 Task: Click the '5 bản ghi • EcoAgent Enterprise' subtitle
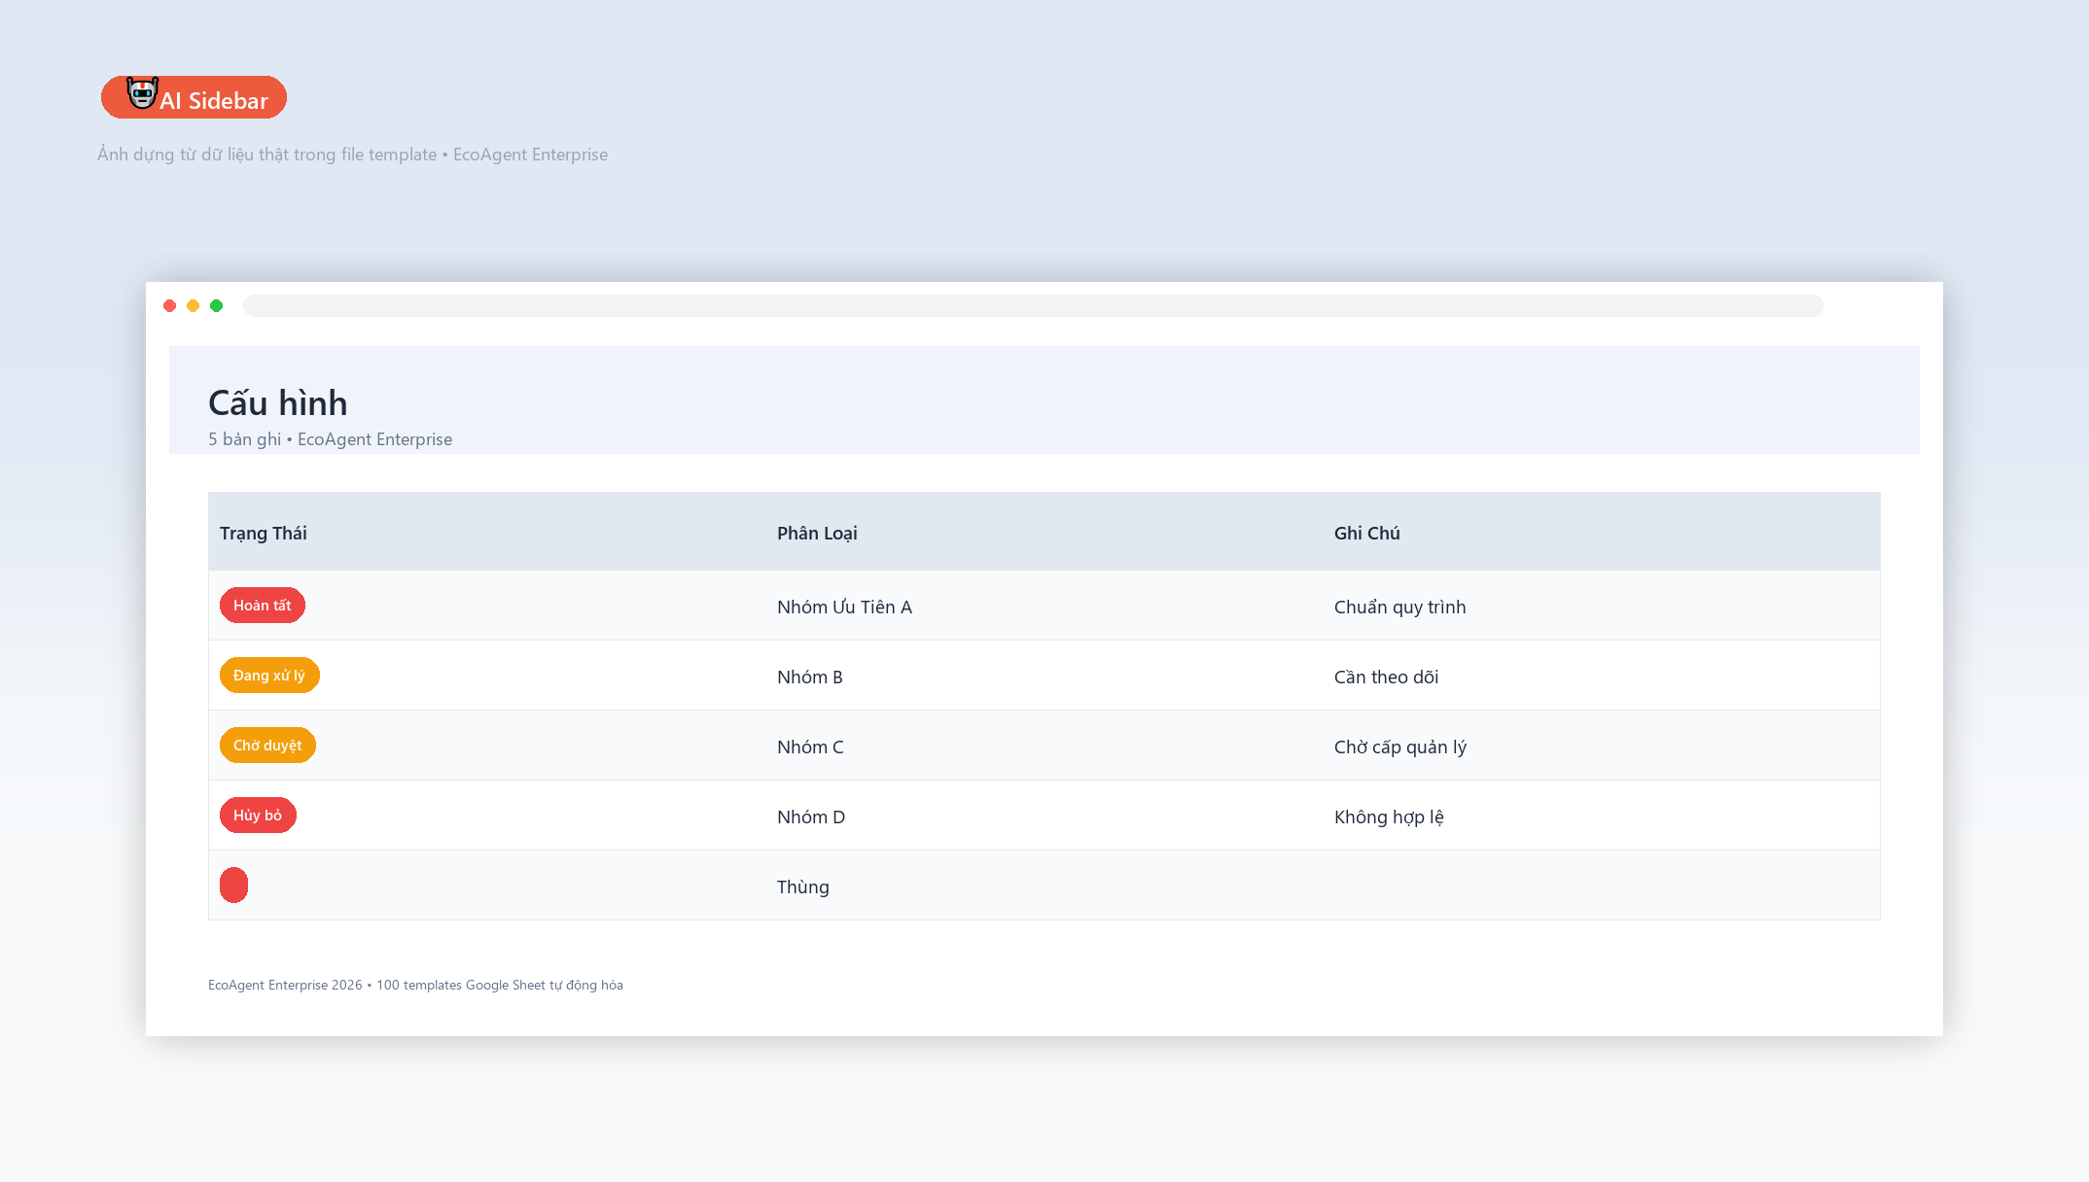click(x=330, y=439)
